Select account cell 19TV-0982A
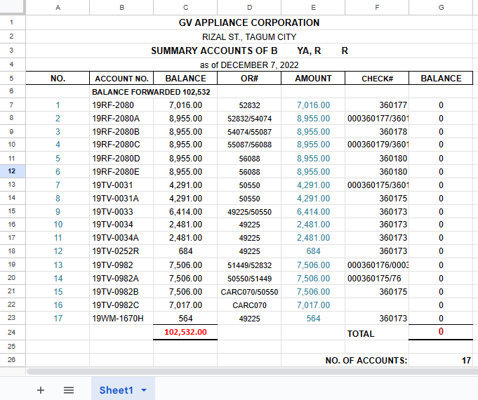Screen dimensions: 478x400 point(121,279)
